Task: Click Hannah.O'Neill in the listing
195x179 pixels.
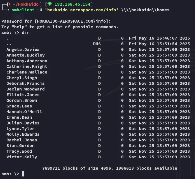Action: [x=24, y=112]
